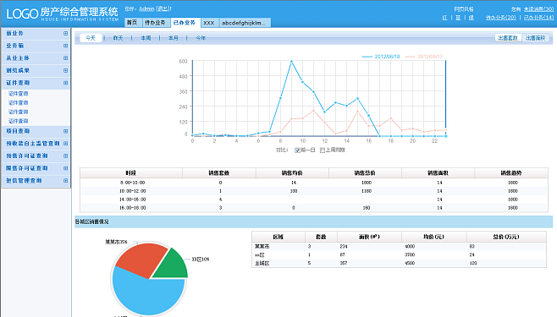Switch to the 待办业务 tab
This screenshot has width=557, height=317.
(x=155, y=23)
